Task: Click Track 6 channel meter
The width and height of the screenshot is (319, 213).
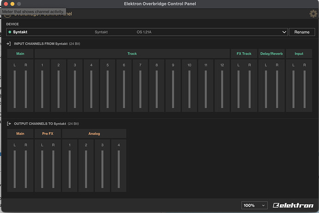Action: coord(124,89)
